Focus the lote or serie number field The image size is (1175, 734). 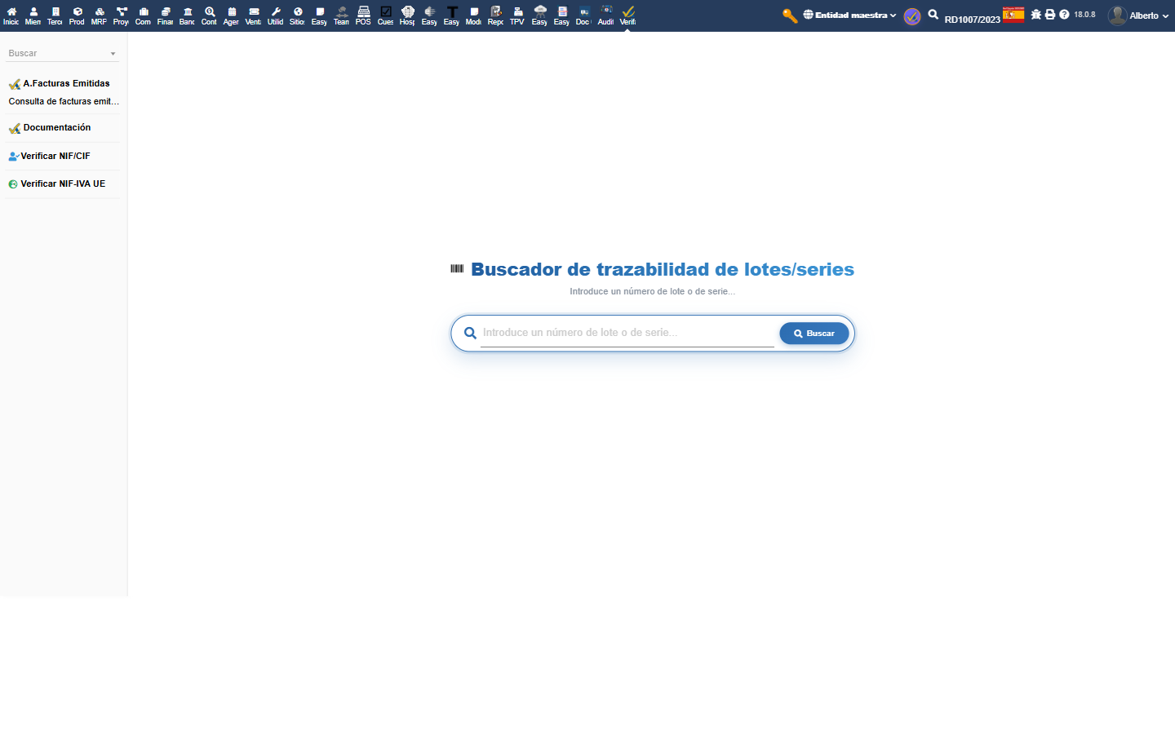(x=627, y=333)
